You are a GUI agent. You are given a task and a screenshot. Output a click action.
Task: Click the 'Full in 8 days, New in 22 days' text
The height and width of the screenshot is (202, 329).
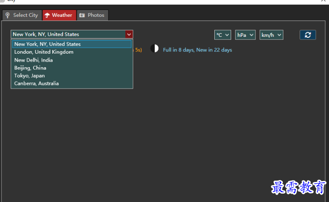tap(198, 50)
